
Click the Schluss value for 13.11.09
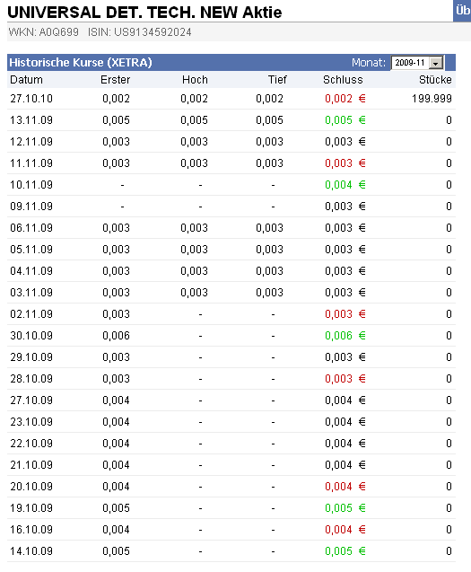tap(345, 120)
